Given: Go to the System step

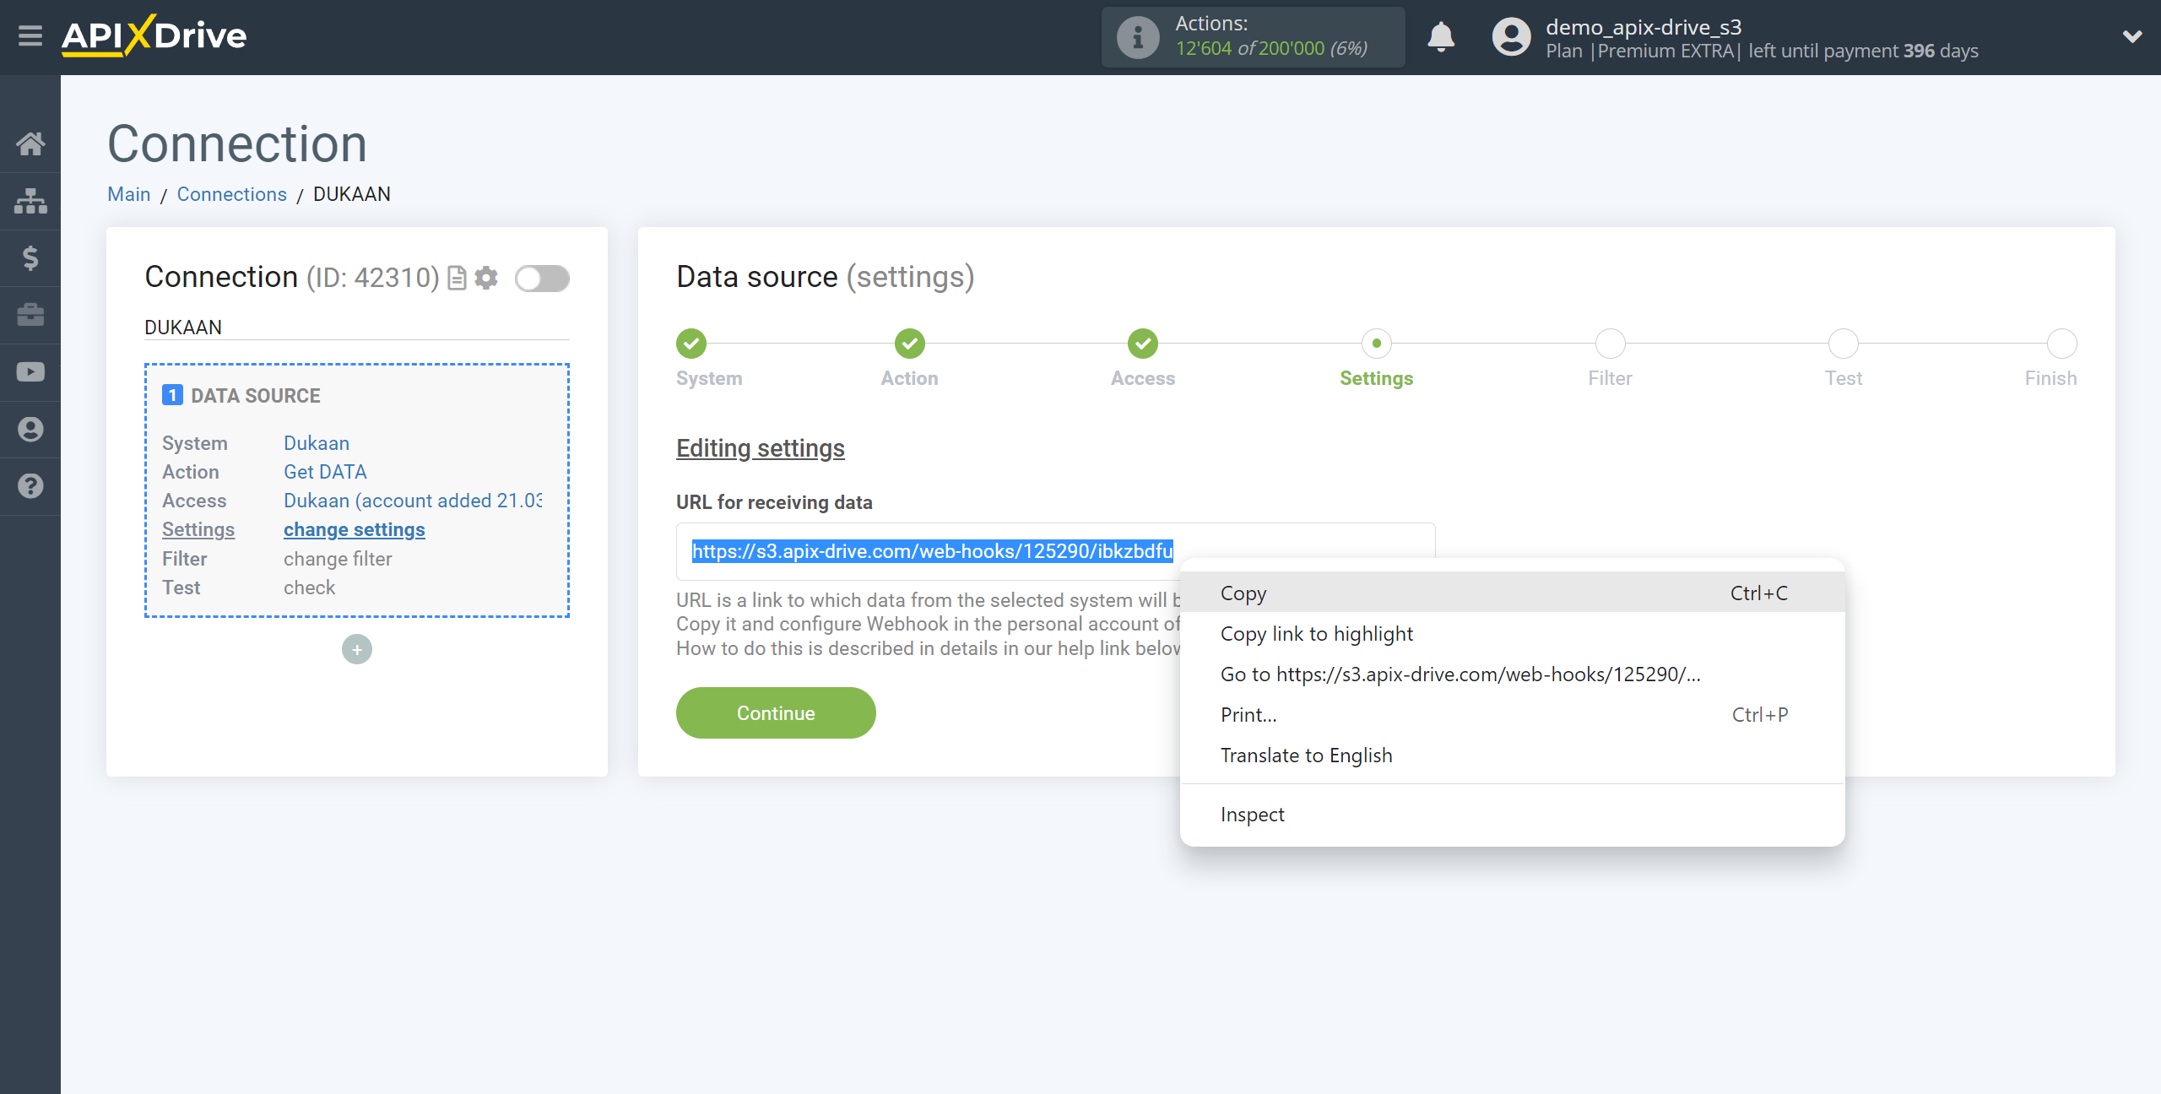Looking at the screenshot, I should pyautogui.click(x=691, y=344).
